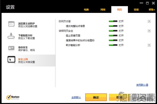The width and height of the screenshot is (157, 104).
Task: Click the 确定 button
Action: [96, 97]
